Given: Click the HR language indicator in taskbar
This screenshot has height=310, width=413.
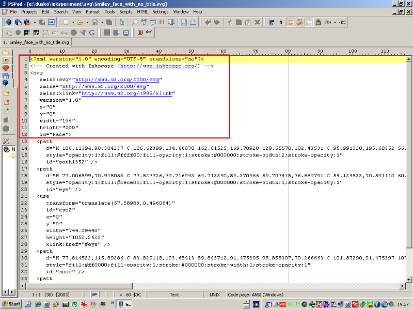Looking at the screenshot, I should point(256,304).
